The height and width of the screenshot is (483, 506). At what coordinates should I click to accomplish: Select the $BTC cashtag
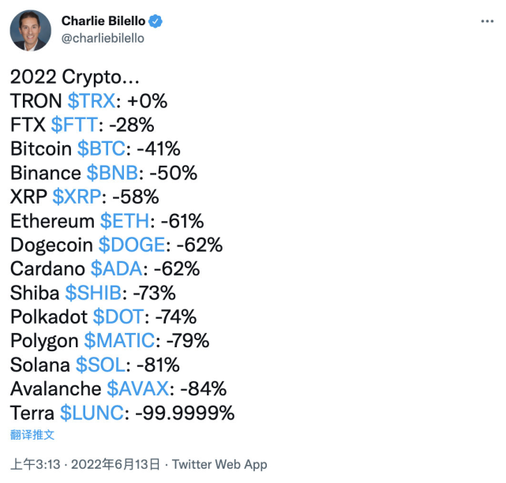click(x=103, y=148)
